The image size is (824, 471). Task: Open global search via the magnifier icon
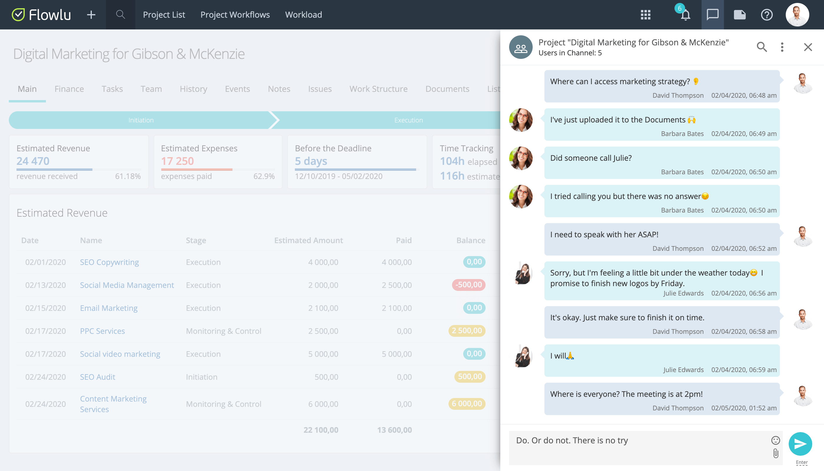(120, 14)
